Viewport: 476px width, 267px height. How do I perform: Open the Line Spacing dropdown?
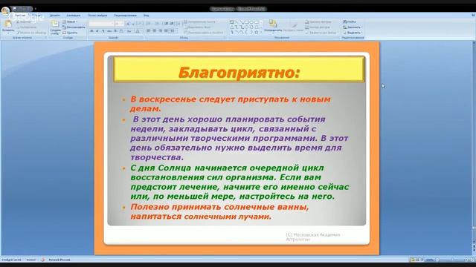tap(178, 24)
